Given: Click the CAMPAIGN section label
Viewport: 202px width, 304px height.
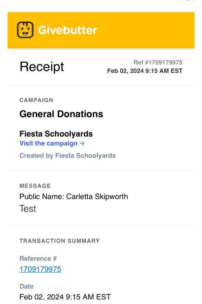Looking at the screenshot, I should pos(36,100).
